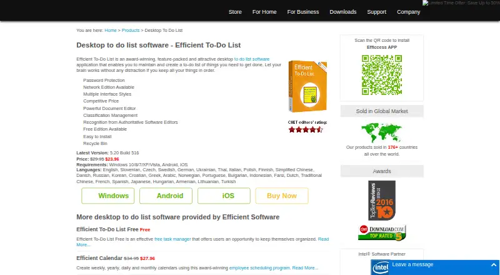
Task: Click 'Recognition from Authoritative Software Editors' text
Action: tap(131, 122)
